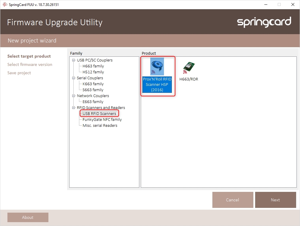The width and height of the screenshot is (300, 226).
Task: Select H663 family in the tree
Action: coord(93,66)
